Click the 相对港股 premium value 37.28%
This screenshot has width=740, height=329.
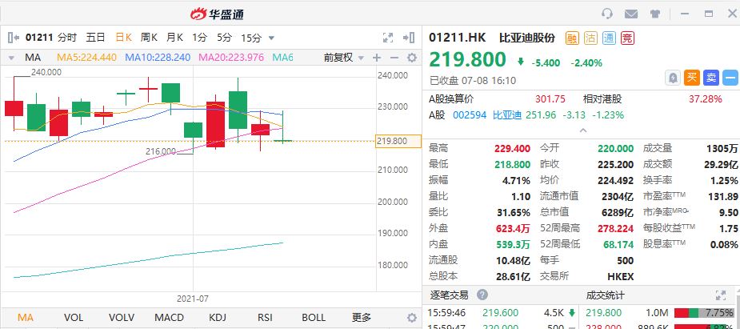(x=706, y=99)
